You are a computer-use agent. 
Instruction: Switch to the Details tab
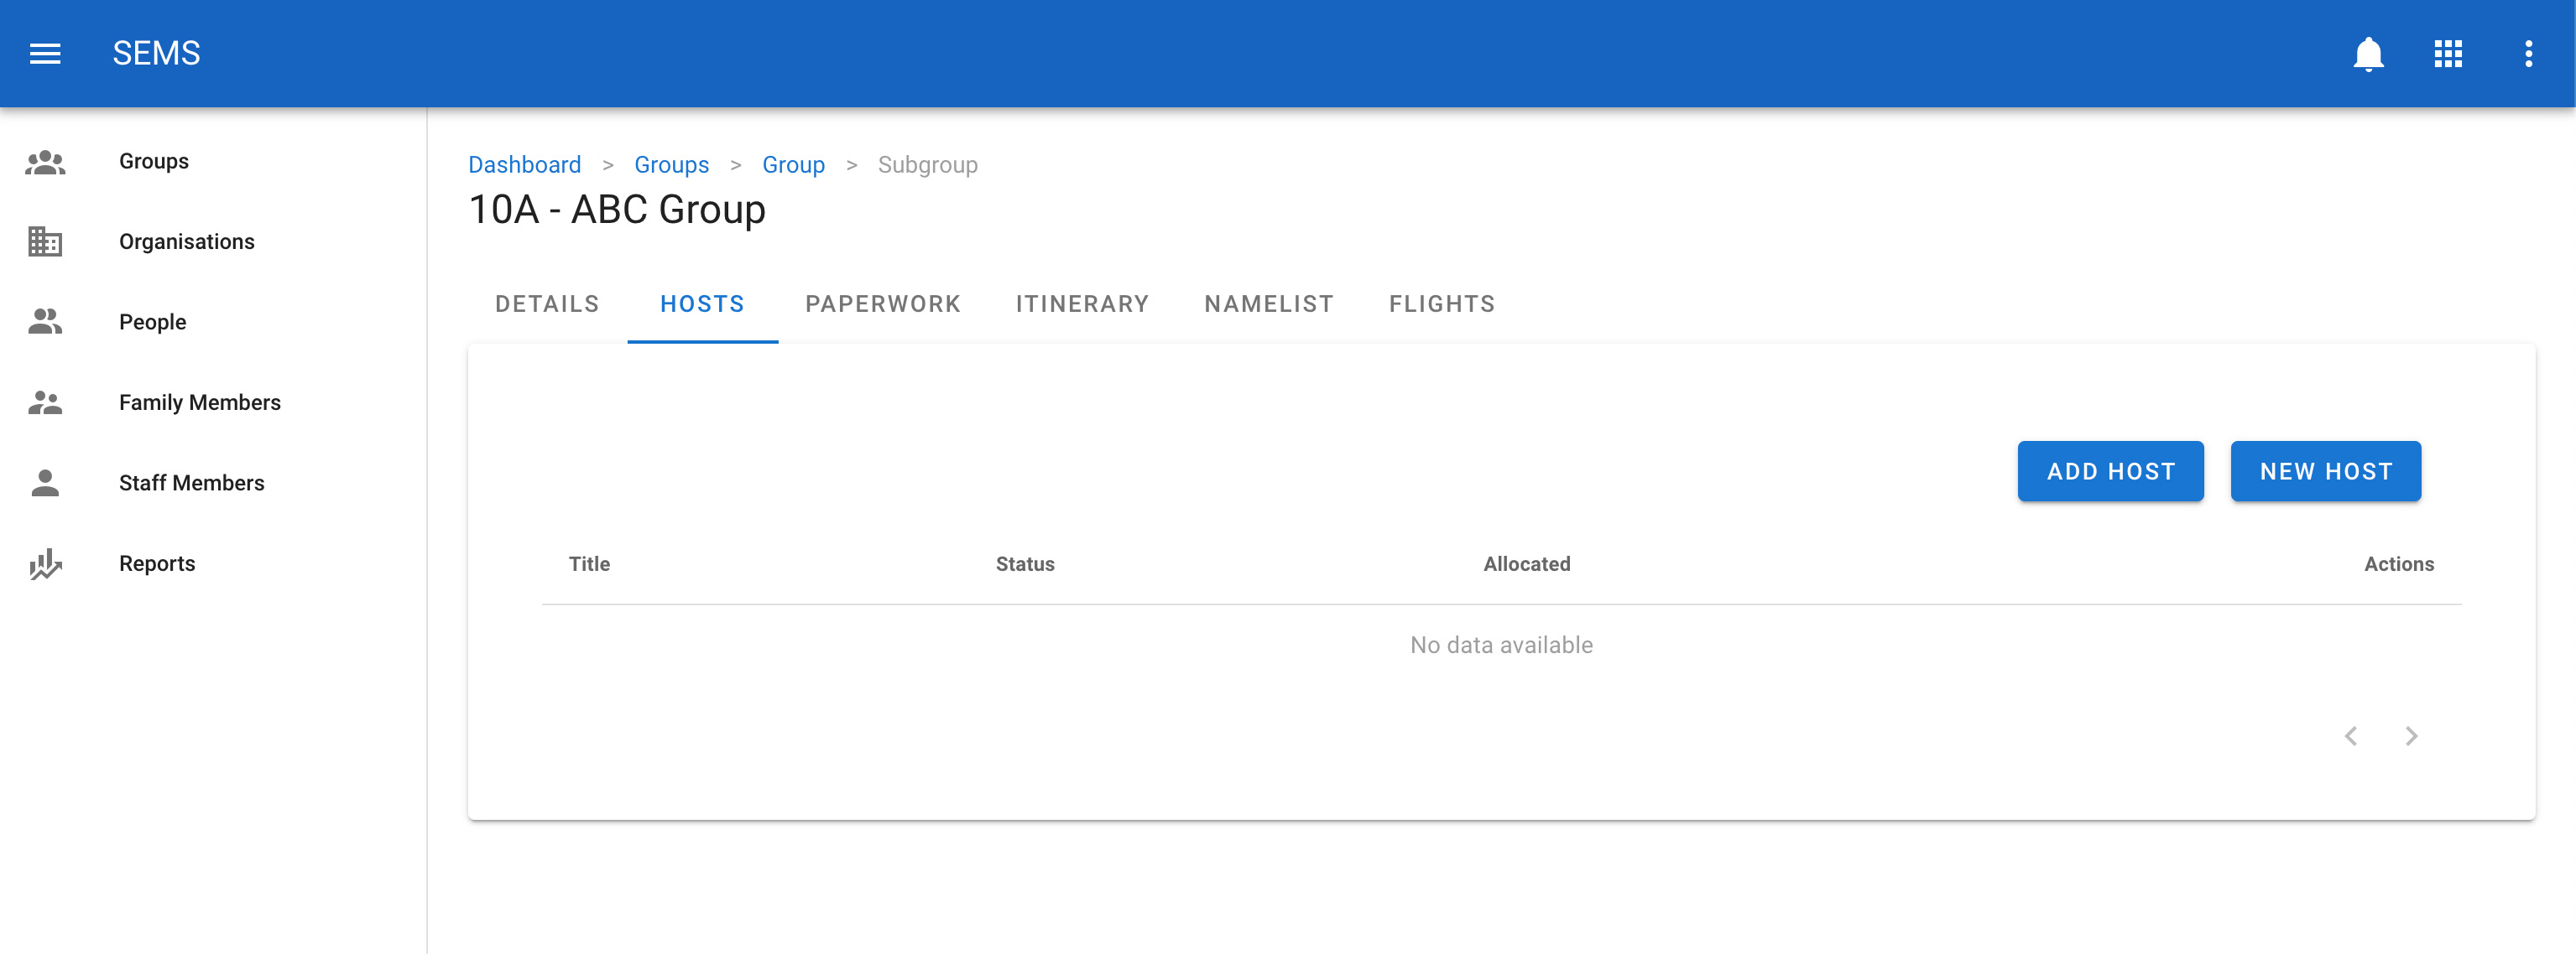click(x=547, y=303)
